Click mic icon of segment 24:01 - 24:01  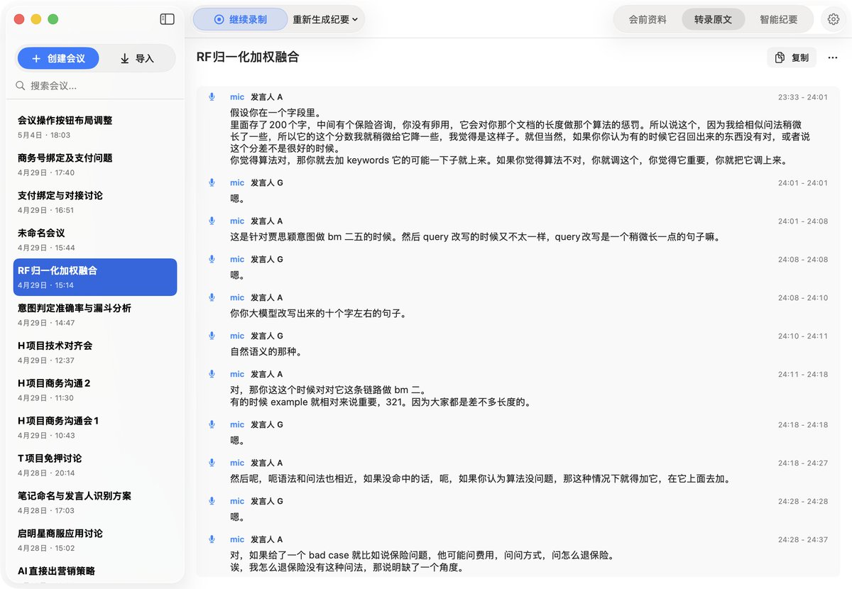pos(212,183)
